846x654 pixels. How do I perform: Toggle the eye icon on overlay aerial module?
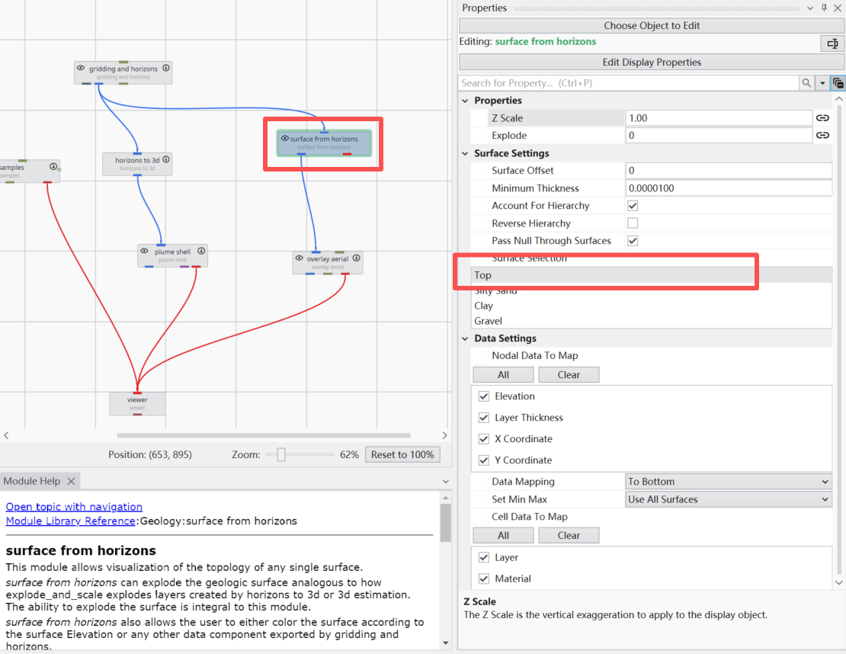pos(299,258)
